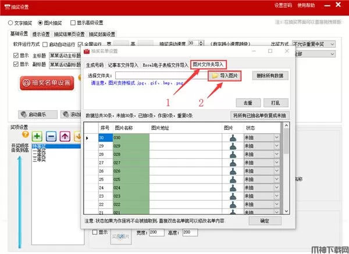Click the person picture icon in row 030
Screen dimensions: 349x254
[x=233, y=138]
